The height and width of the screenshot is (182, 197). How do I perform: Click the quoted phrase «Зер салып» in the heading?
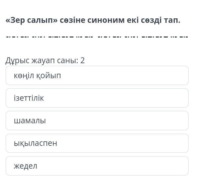(x=31, y=20)
